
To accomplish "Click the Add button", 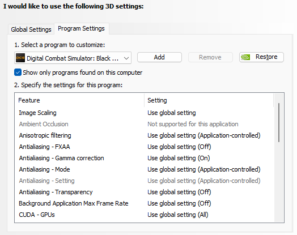I will (159, 57).
